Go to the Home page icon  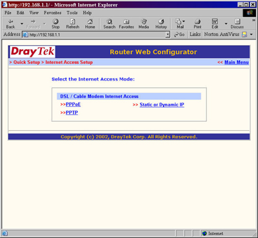90,24
